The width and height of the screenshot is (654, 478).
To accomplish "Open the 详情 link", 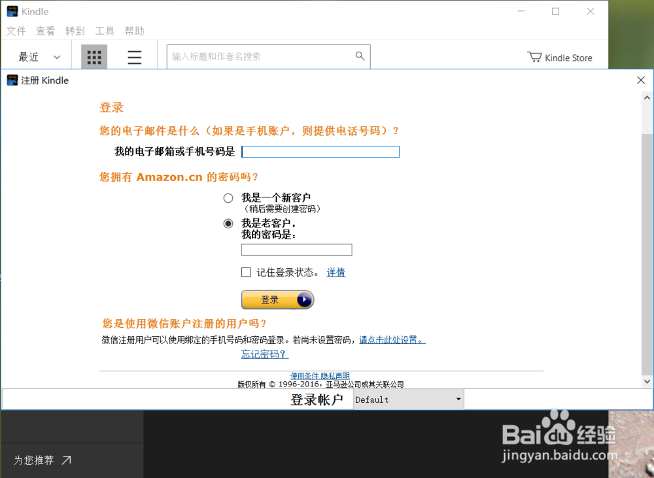I will pos(336,273).
